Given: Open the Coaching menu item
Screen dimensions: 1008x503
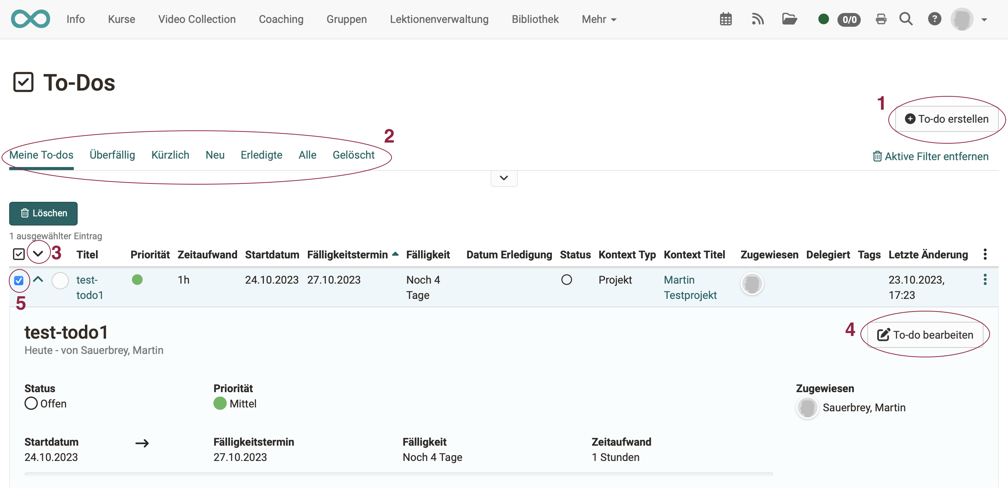Looking at the screenshot, I should point(281,19).
